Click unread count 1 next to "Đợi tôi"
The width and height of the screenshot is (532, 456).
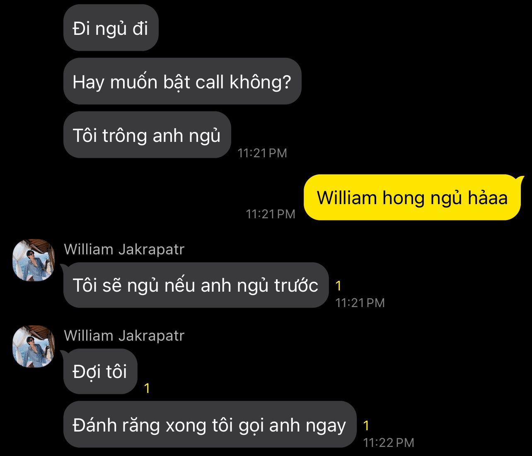[147, 388]
